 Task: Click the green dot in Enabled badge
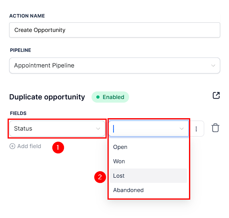point(98,97)
